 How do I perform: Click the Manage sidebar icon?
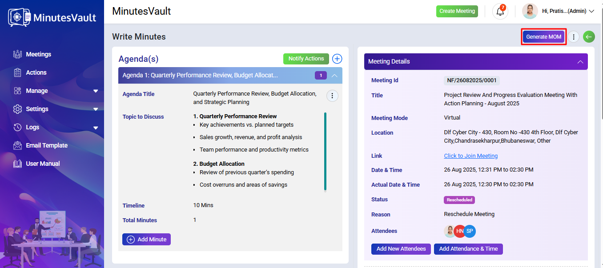(x=18, y=91)
